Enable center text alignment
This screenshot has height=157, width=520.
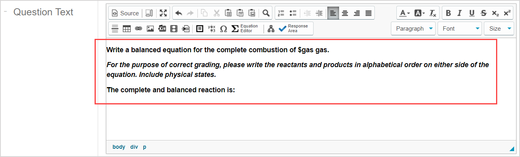click(x=345, y=13)
